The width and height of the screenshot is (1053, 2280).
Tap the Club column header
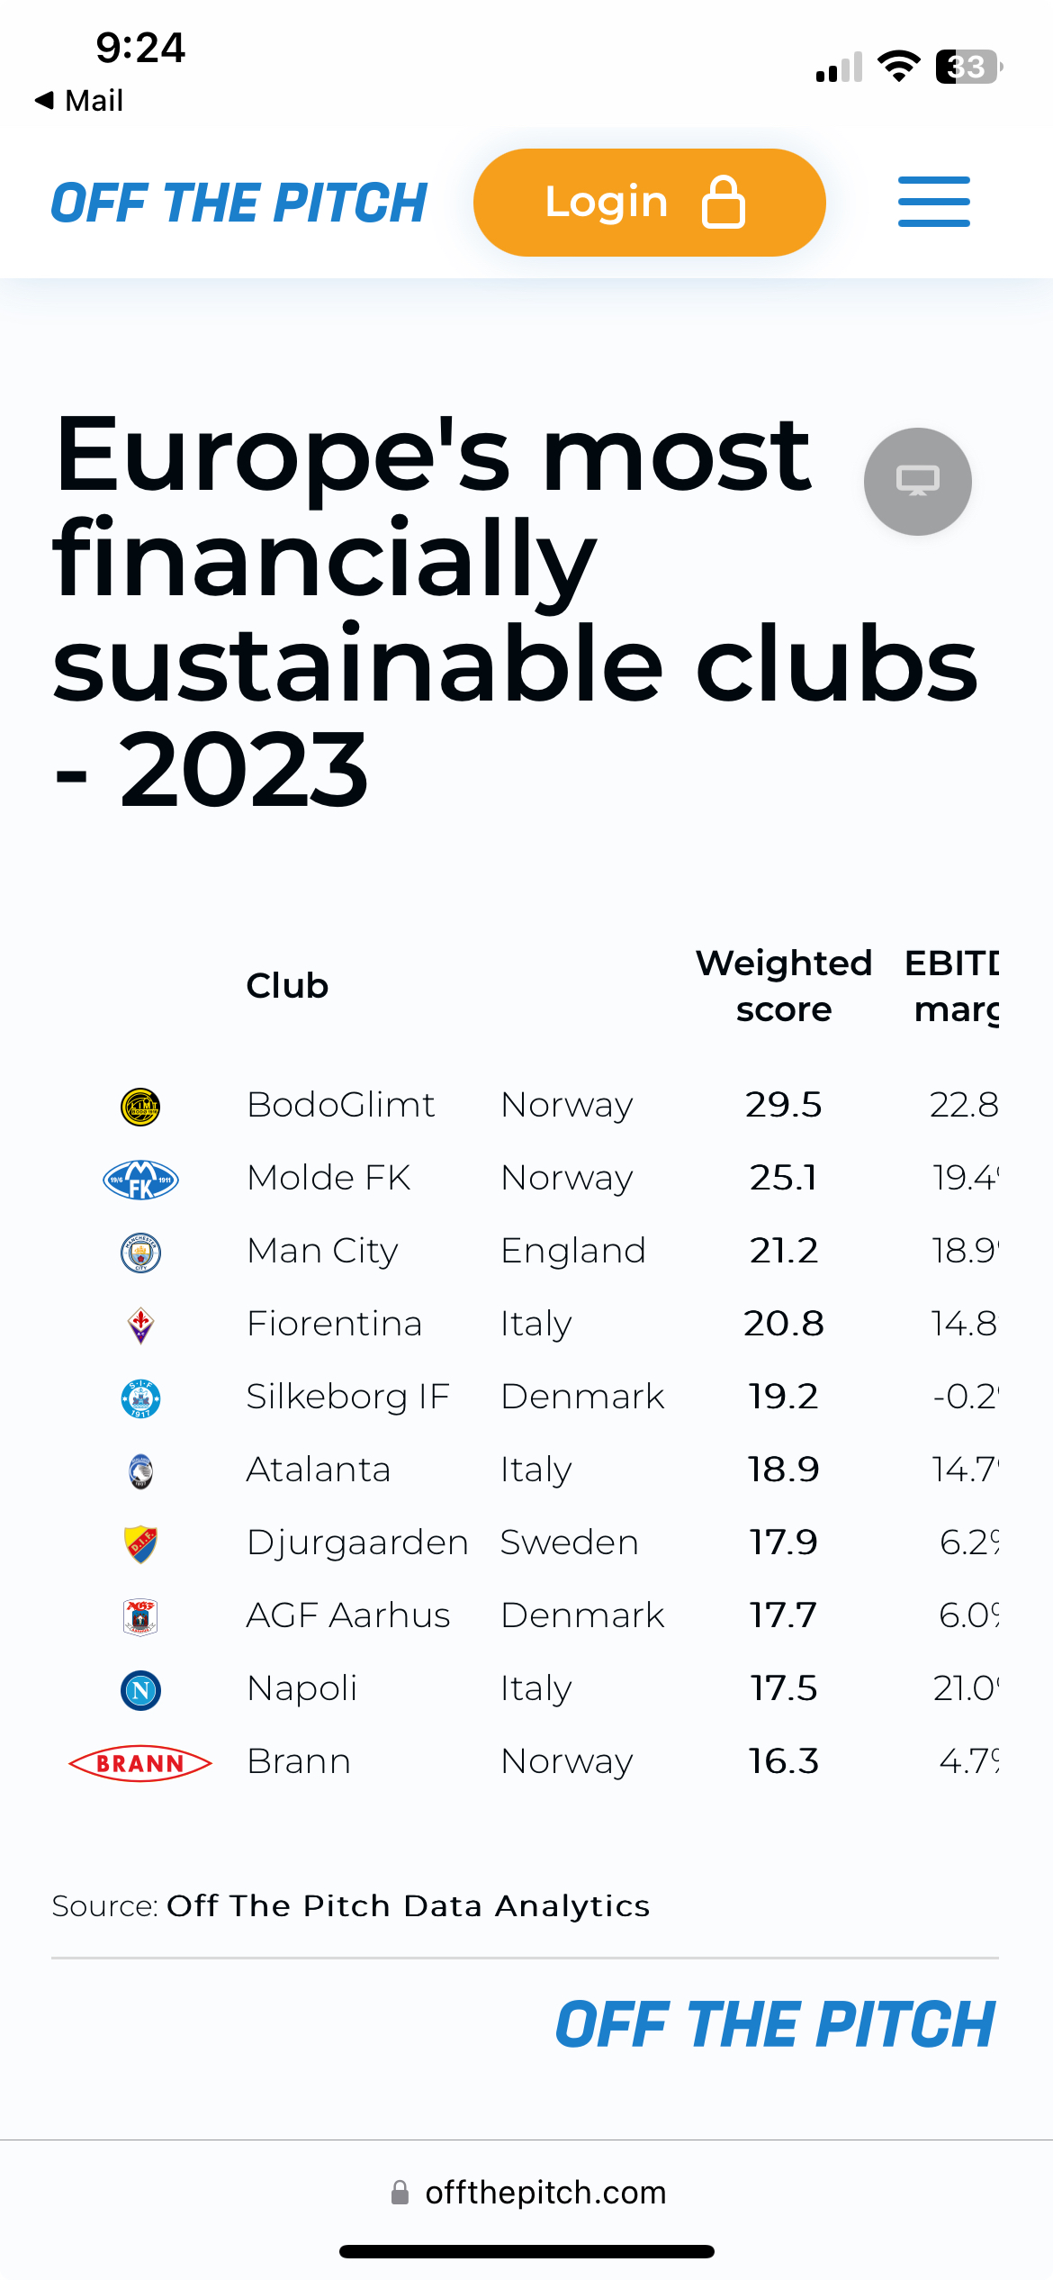287,986
